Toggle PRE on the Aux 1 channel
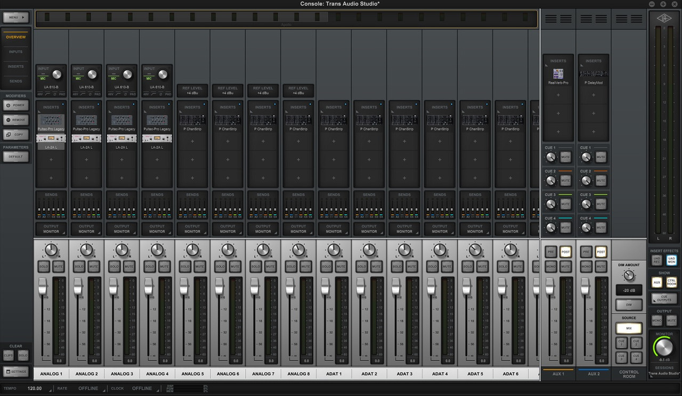This screenshot has width=682, height=396. tap(551, 252)
